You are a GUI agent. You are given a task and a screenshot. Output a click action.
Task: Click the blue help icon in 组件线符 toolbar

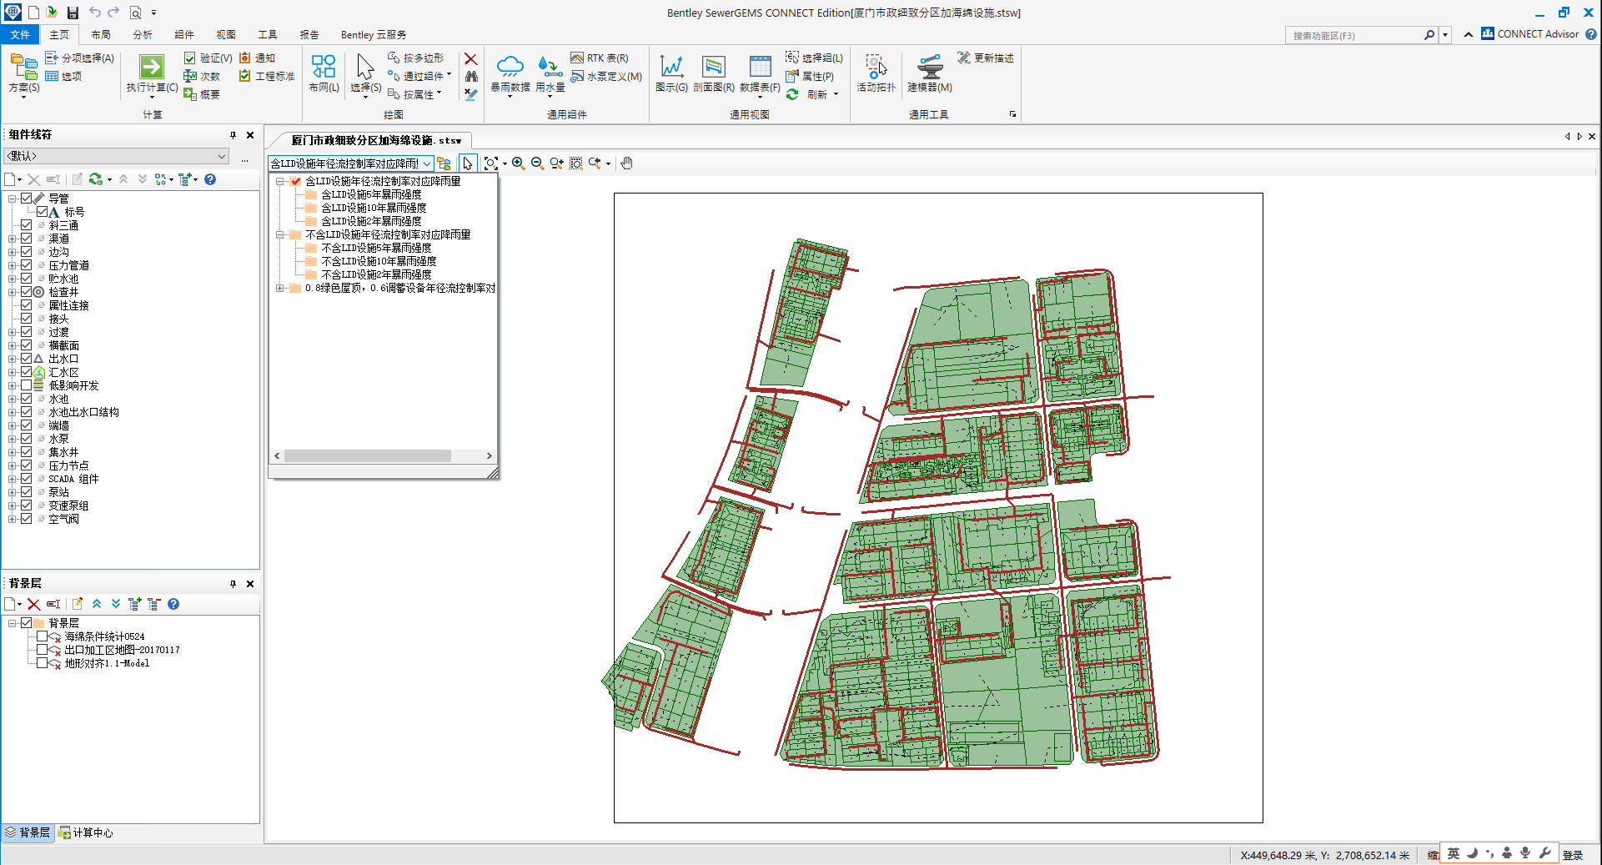click(x=210, y=179)
